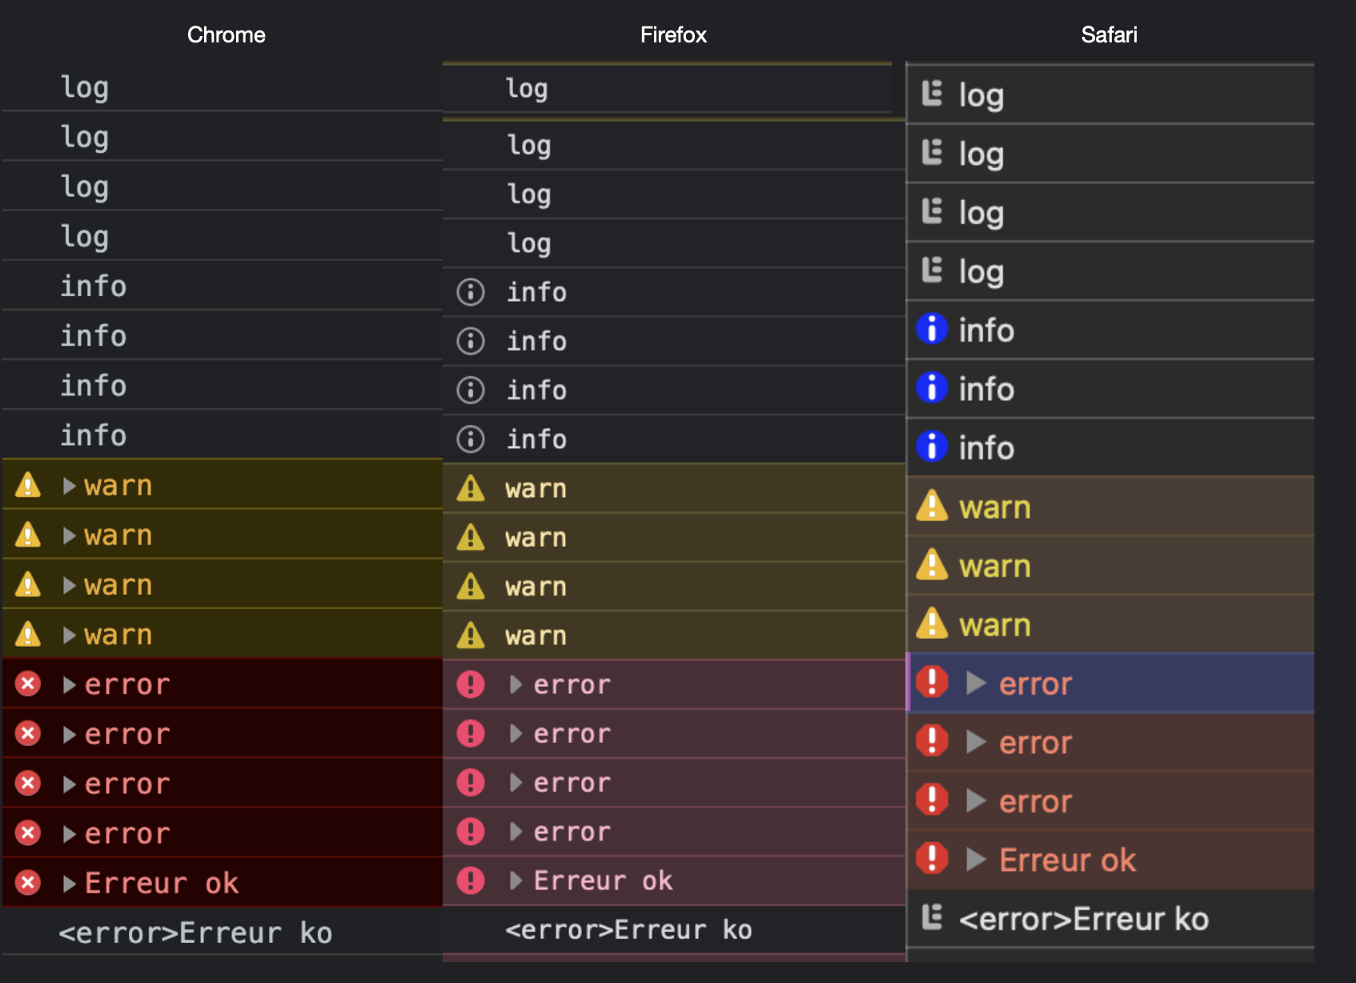This screenshot has width=1356, height=983.
Task: Click the error icon beside Chrome's "Erreur ok"
Action: (x=28, y=882)
